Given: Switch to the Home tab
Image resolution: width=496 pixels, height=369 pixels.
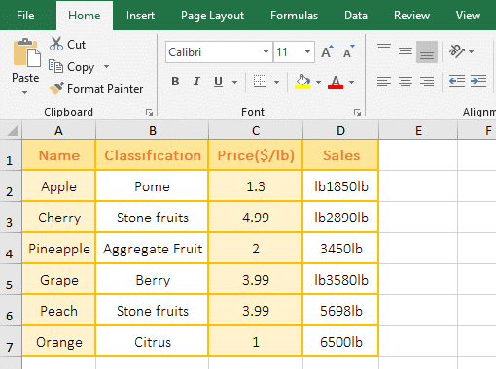Looking at the screenshot, I should click(x=85, y=16).
